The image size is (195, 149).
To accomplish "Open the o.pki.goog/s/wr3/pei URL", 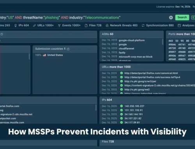I will 140,81.
